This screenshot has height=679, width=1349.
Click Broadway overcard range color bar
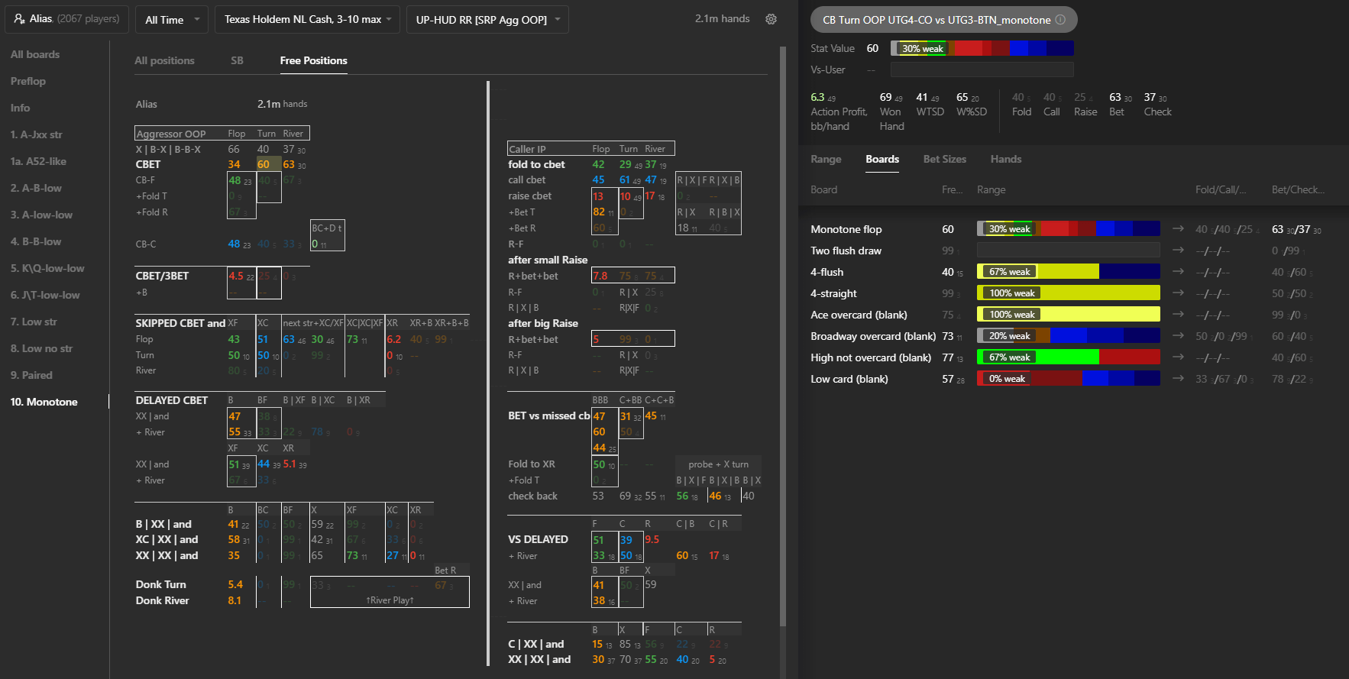click(x=1069, y=335)
